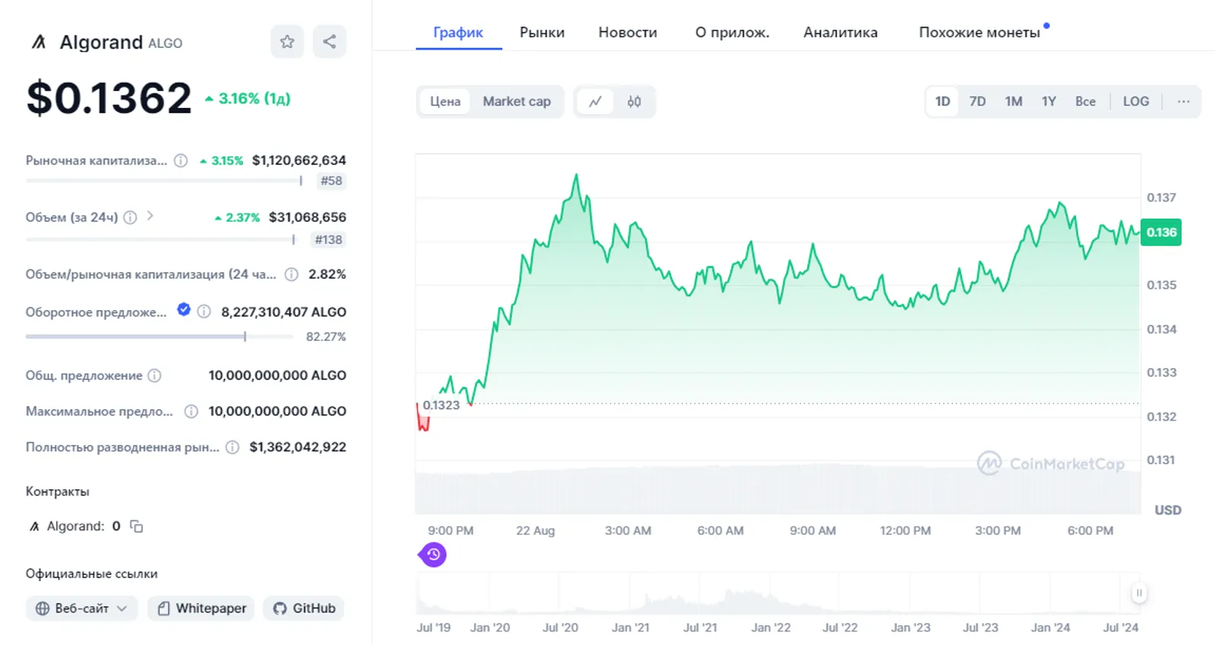Expand the Объем (за 24ч) details arrow
Image resolution: width=1215 pixels, height=645 pixels.
point(150,216)
